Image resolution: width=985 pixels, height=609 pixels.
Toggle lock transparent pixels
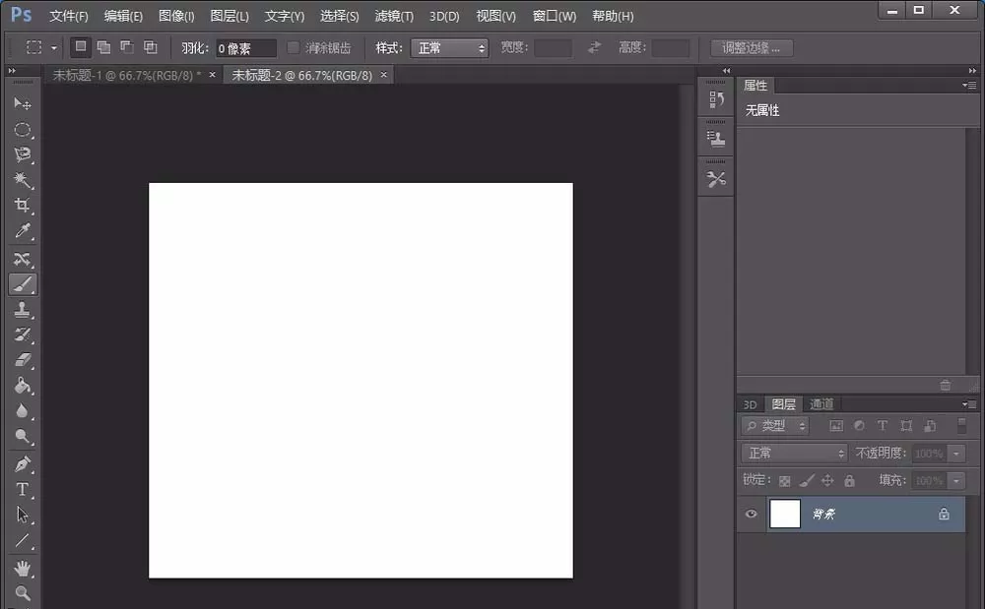tap(785, 481)
